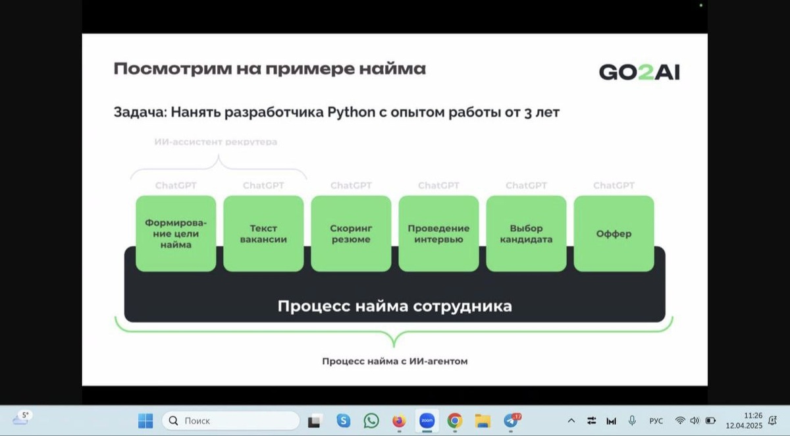This screenshot has height=436, width=790.
Task: Click the caption 'Процесс найма с ИИ-агентом'
Action: point(395,362)
